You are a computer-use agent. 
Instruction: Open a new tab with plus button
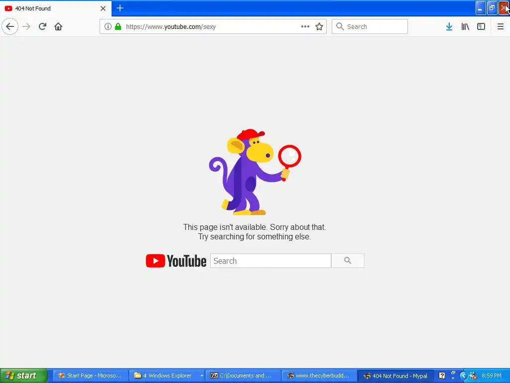tap(120, 8)
